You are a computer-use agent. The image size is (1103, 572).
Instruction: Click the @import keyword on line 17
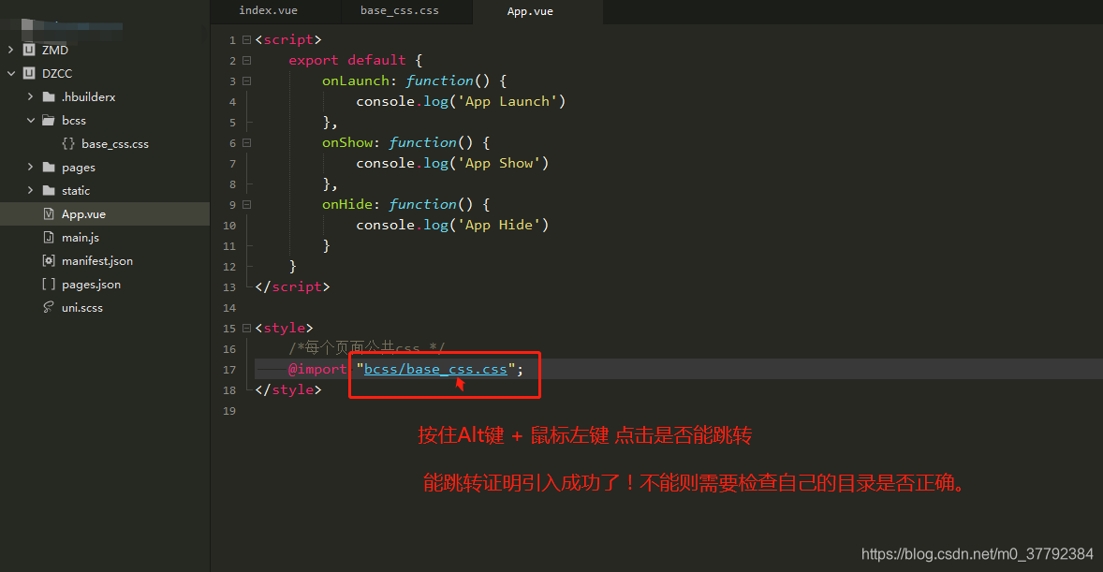coord(318,370)
